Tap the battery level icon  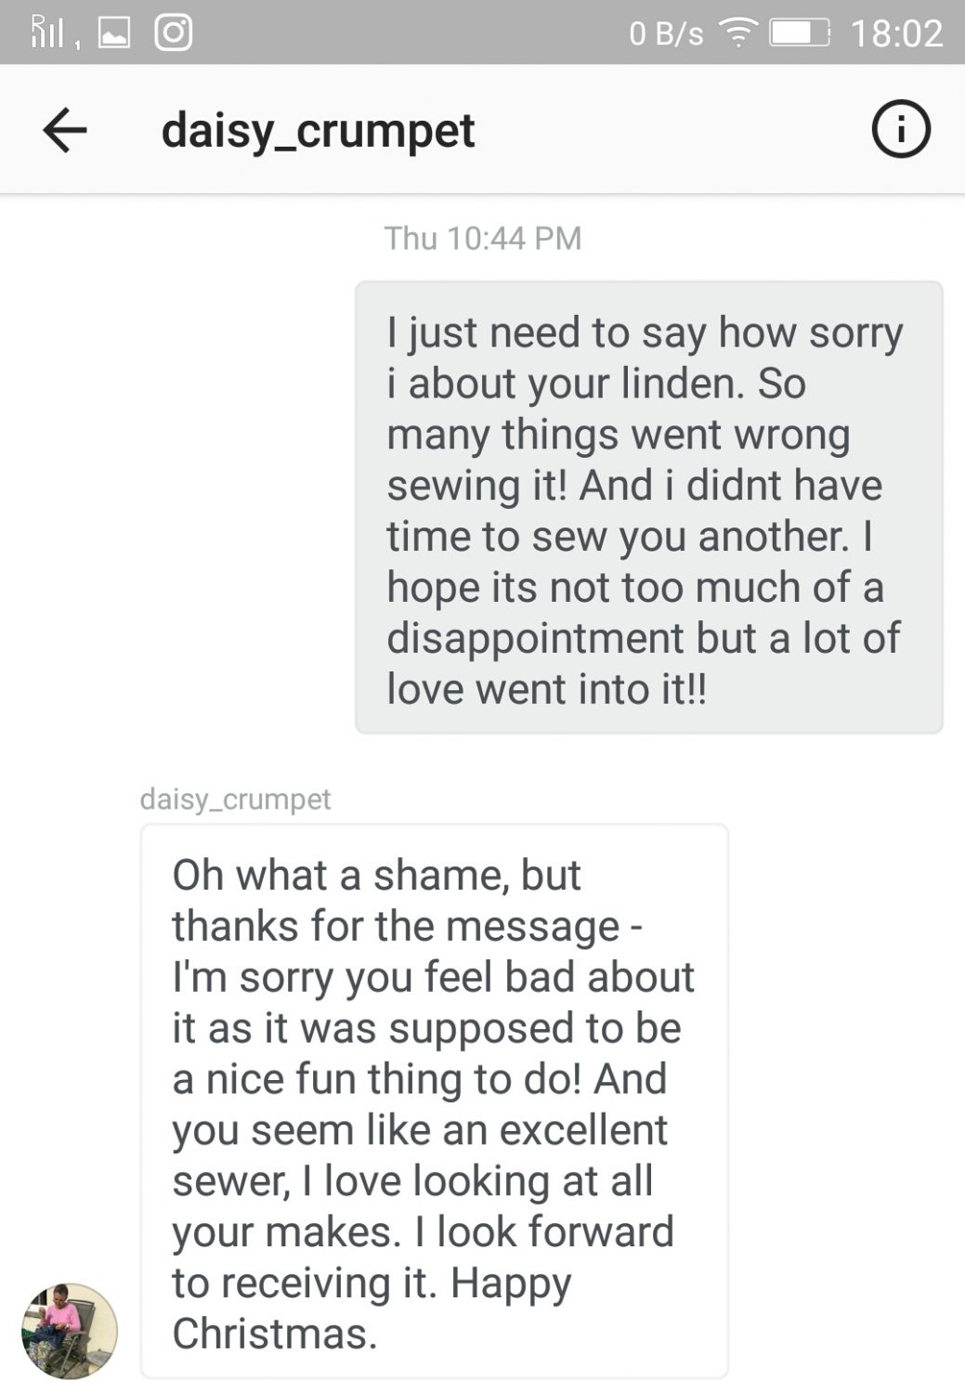800,34
